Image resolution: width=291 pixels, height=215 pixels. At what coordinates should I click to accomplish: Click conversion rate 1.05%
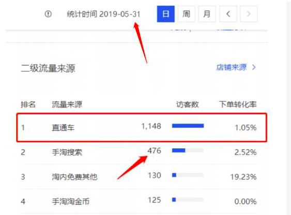246,128
